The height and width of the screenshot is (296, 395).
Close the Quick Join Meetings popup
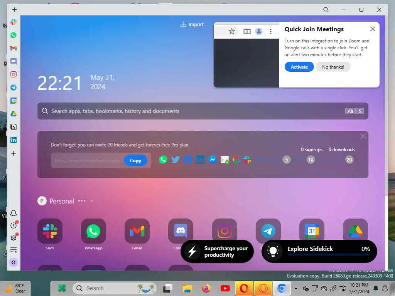(372, 29)
